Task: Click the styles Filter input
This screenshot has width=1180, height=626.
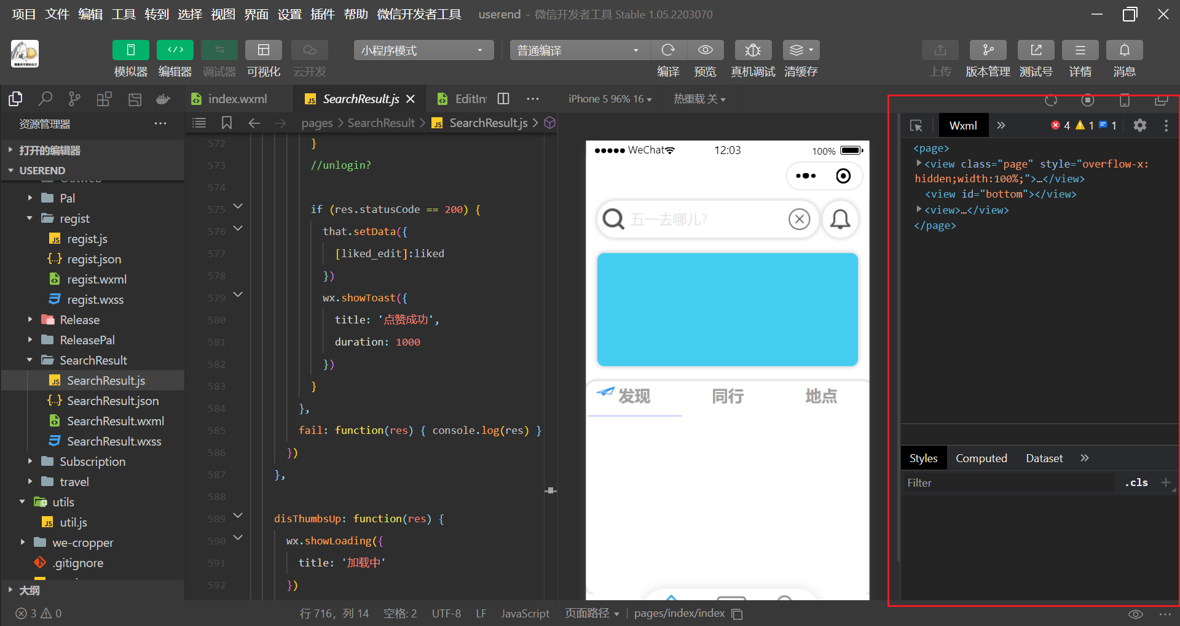Action: coord(1008,483)
